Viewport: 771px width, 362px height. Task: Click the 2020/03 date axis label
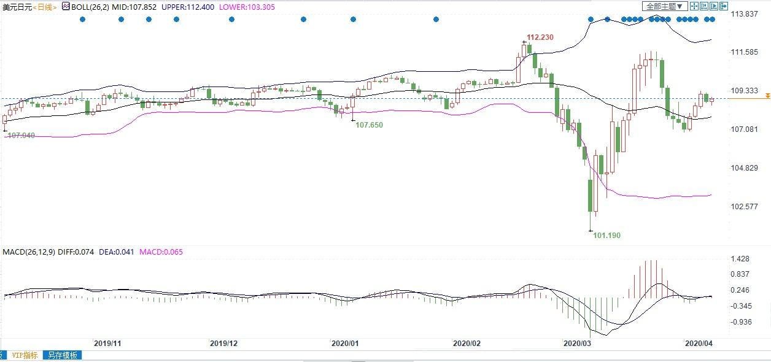(x=576, y=344)
